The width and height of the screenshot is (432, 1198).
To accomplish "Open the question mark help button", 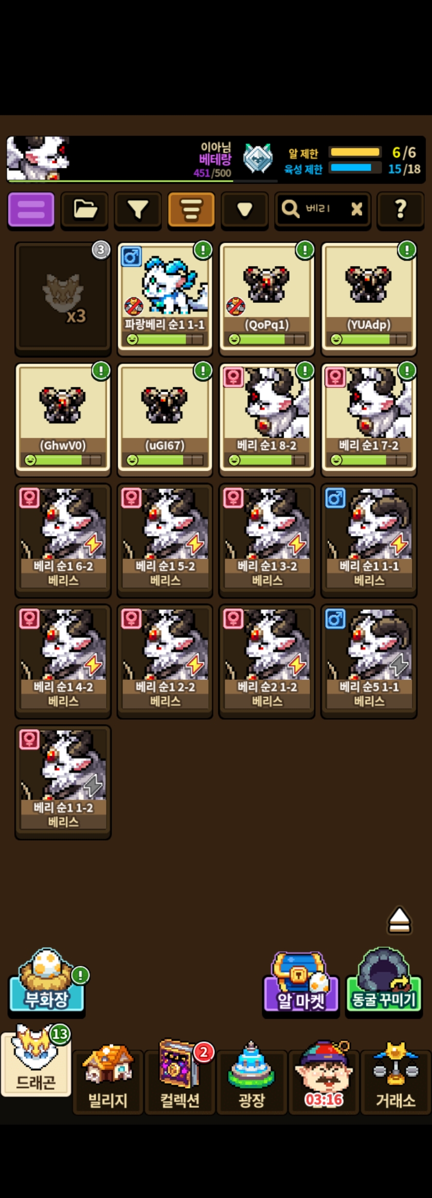I will point(401,210).
